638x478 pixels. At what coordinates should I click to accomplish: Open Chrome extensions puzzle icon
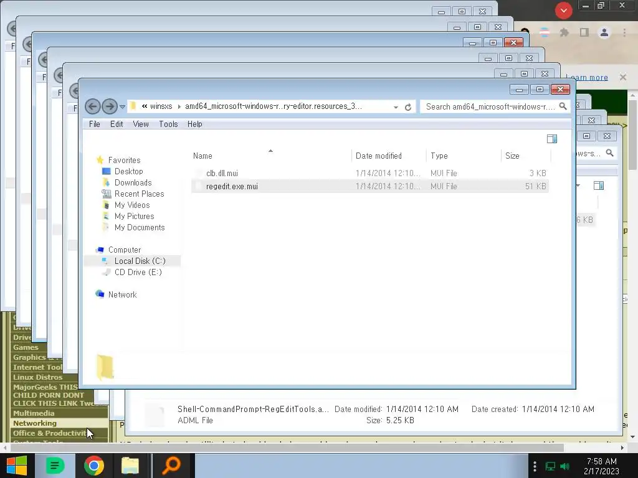click(x=564, y=32)
